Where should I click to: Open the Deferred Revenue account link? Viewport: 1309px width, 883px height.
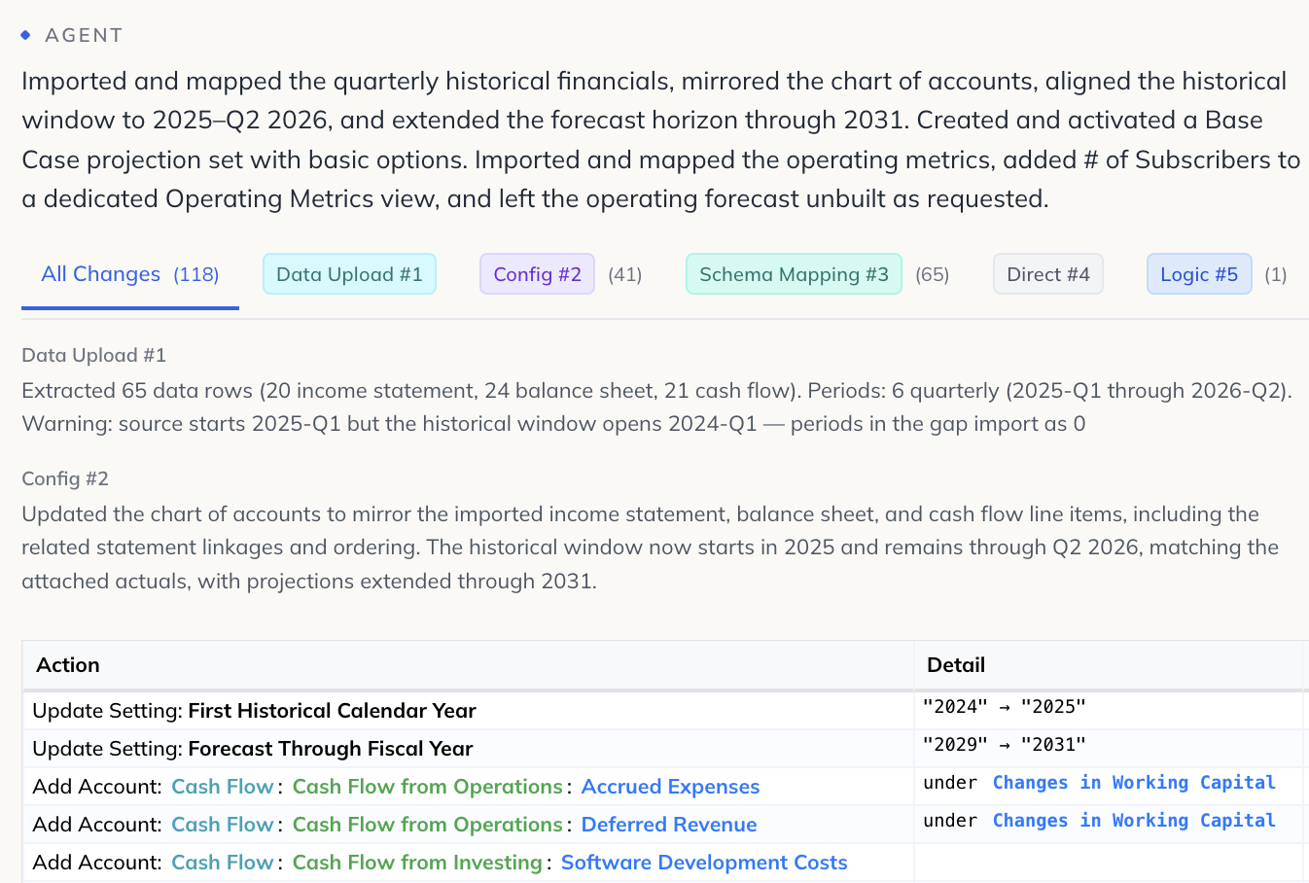point(669,825)
